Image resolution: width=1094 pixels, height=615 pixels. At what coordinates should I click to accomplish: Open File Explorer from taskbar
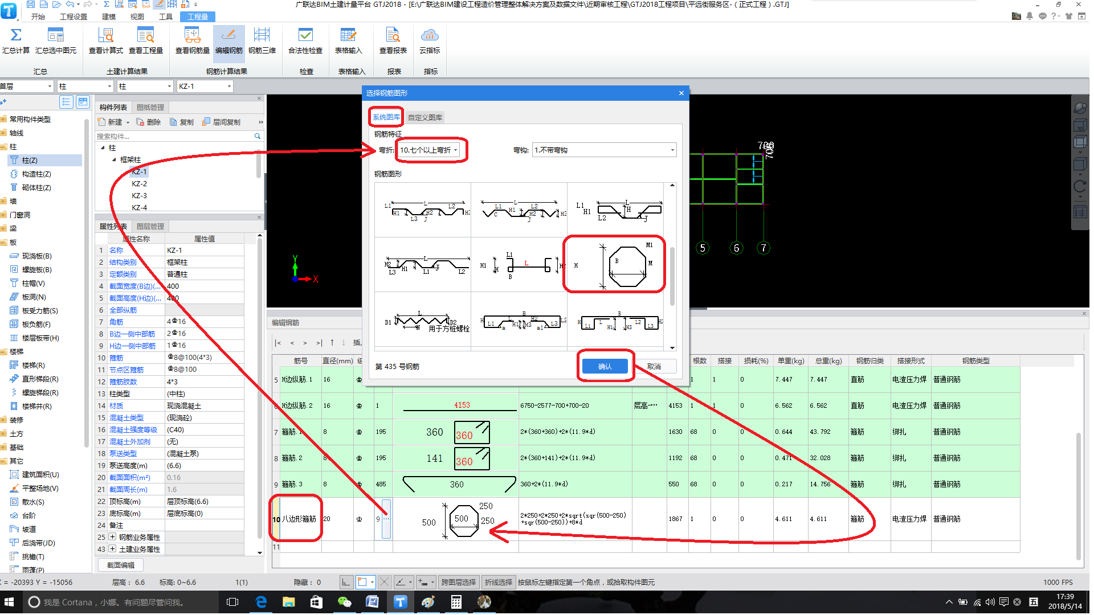tap(289, 602)
